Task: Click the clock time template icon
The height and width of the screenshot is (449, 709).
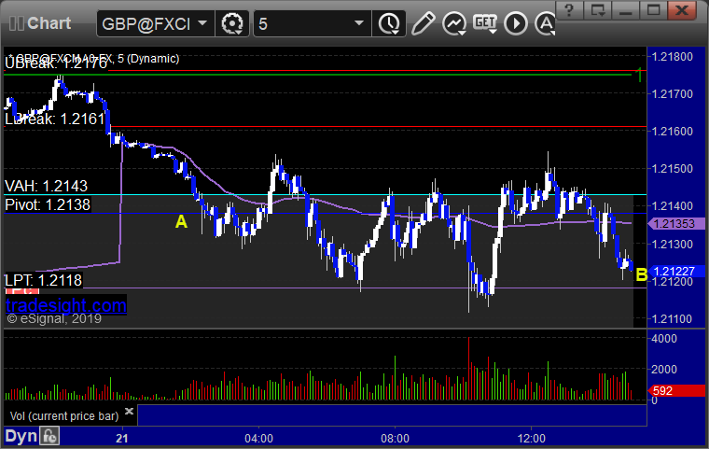Action: point(389,23)
